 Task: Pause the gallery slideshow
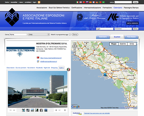point(65,110)
